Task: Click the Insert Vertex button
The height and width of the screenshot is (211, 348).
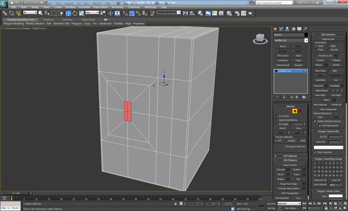Action: (290, 165)
